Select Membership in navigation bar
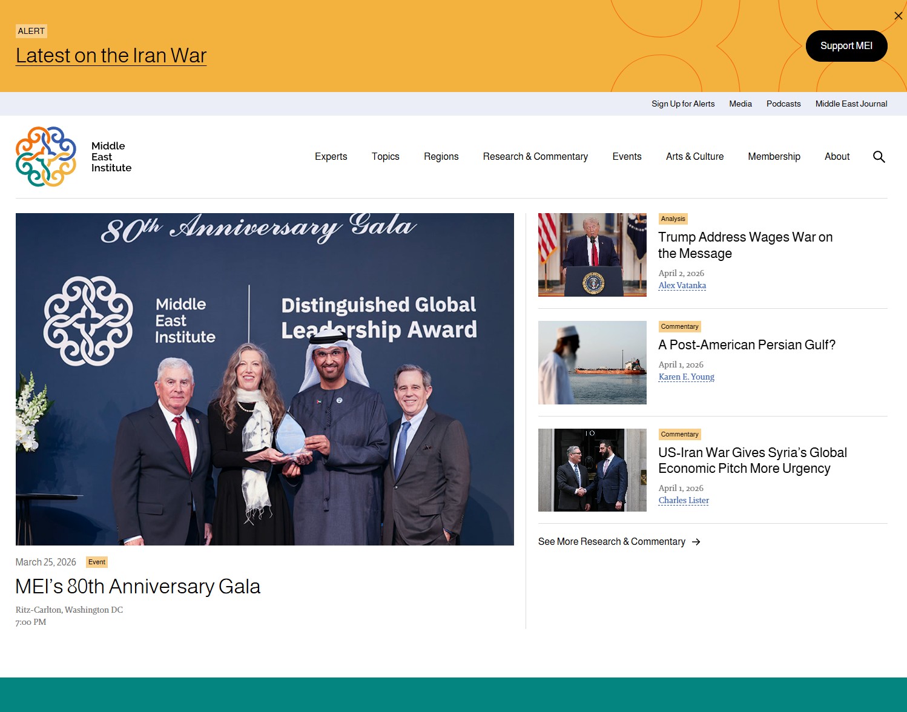Image resolution: width=907 pixels, height=712 pixels. [x=773, y=157]
